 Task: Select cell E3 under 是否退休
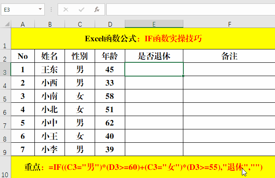point(154,69)
